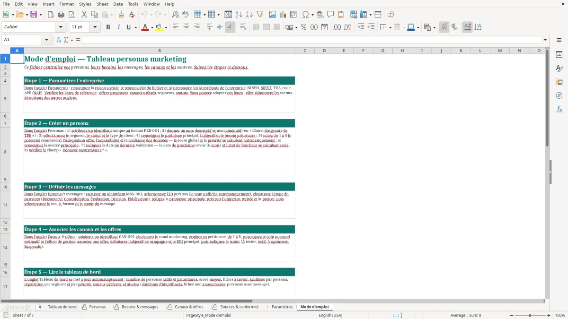Screen dimensions: 568x319
Task: Click zoom percentage 100% in status bar
Action: (560, 315)
